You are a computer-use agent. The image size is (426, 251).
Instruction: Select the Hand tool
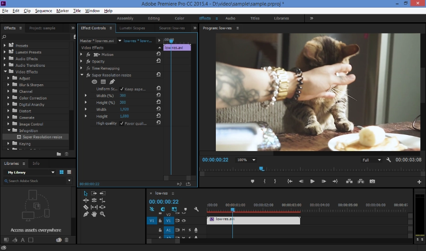coord(94,214)
